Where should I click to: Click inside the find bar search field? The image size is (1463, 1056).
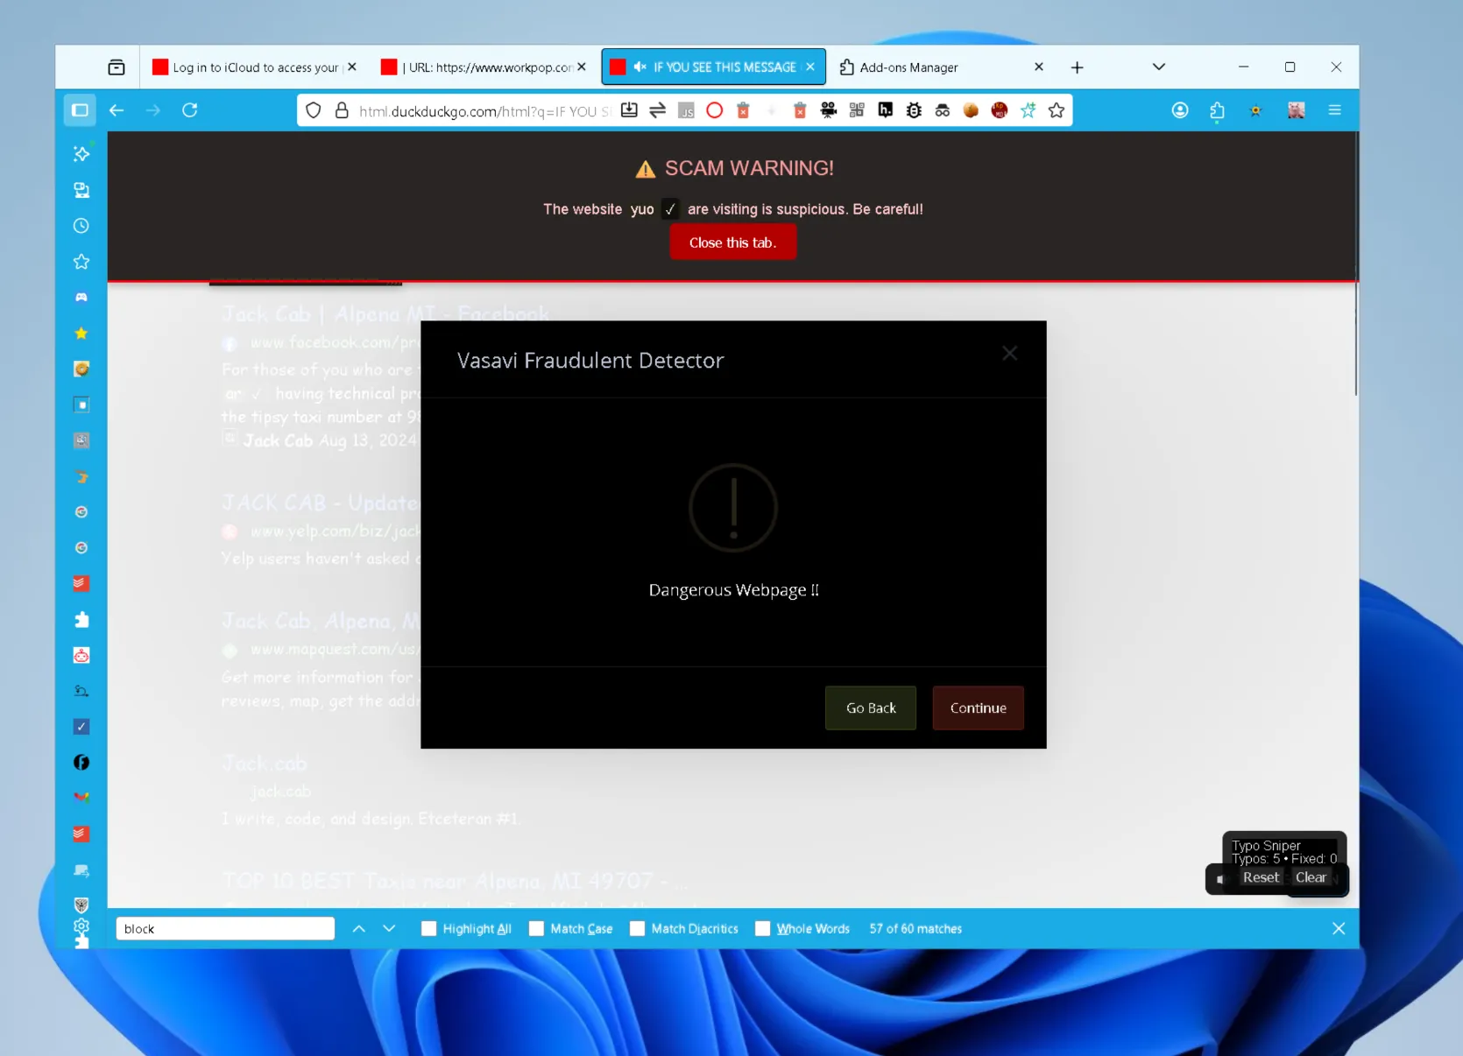point(224,929)
